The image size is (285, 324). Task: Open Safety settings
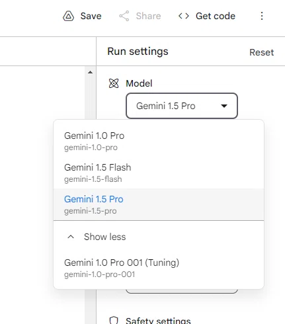pyautogui.click(x=158, y=321)
